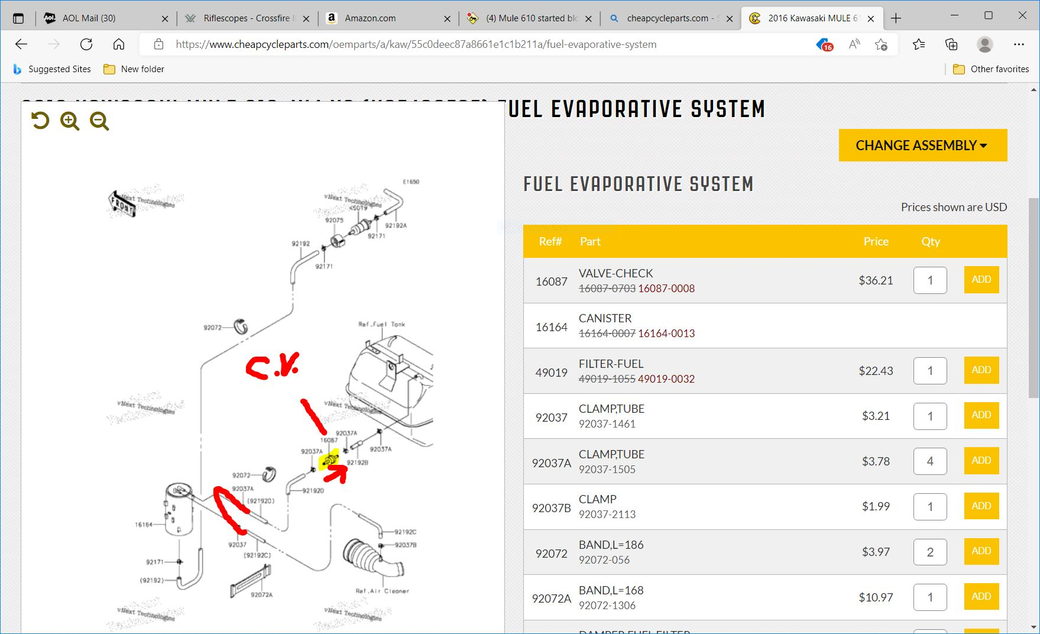Zoom in on the parts diagram
Viewport: 1040px width, 634px height.
[70, 121]
